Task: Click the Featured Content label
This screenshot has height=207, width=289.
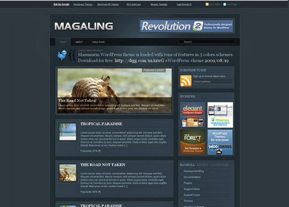Action: tap(154, 70)
